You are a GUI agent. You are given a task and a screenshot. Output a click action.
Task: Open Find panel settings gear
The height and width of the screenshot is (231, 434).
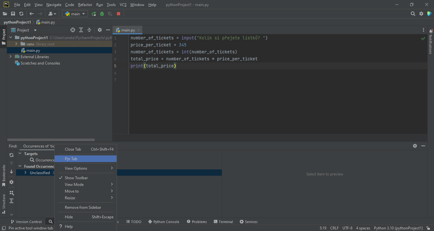tap(415, 146)
